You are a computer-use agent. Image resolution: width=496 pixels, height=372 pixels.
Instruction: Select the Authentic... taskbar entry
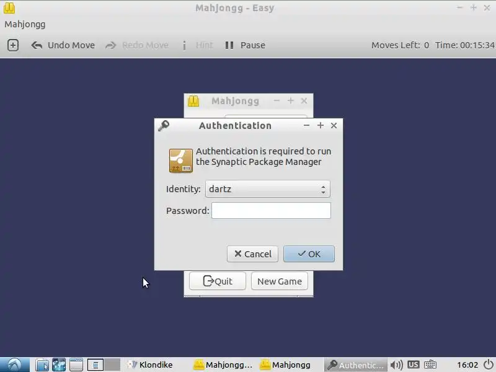point(356,365)
